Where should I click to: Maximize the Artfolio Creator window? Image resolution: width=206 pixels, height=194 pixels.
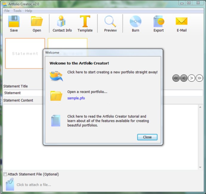(x=189, y=3)
